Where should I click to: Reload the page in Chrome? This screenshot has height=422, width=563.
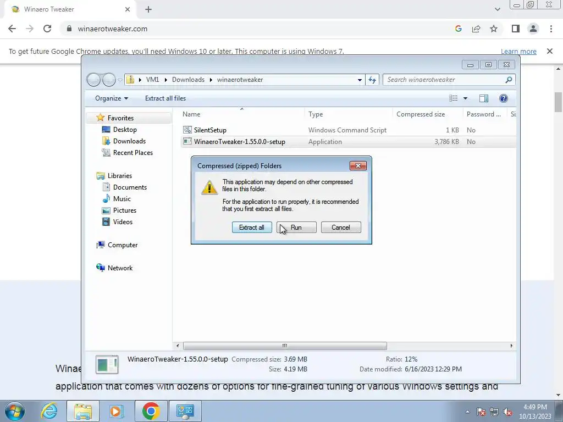point(47,29)
